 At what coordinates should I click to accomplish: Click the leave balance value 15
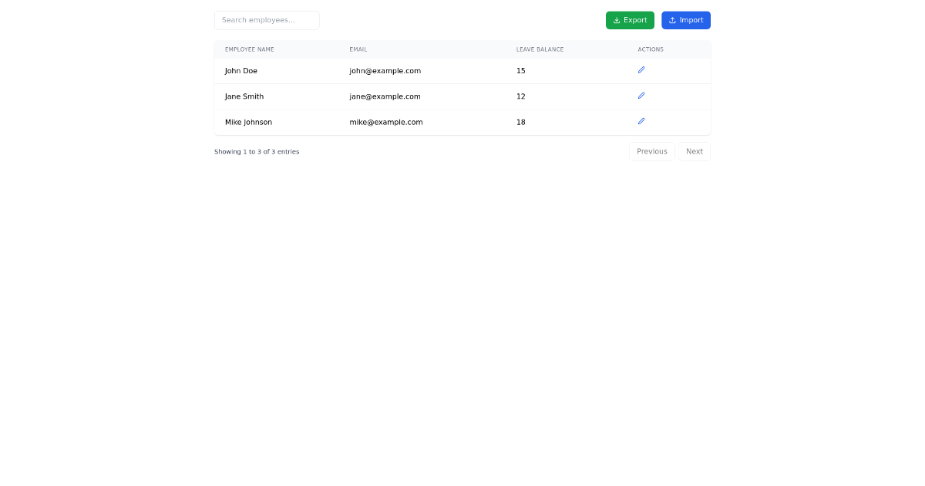click(x=521, y=70)
